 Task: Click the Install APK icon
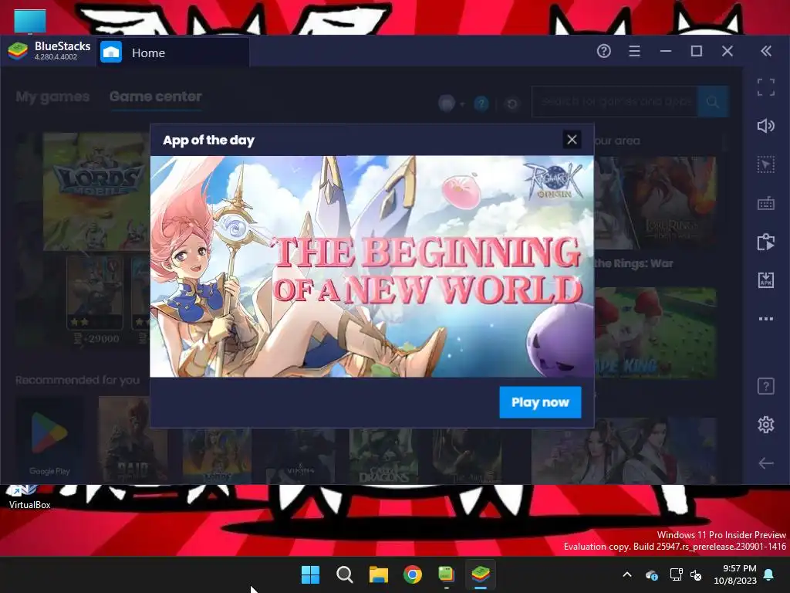[766, 280]
